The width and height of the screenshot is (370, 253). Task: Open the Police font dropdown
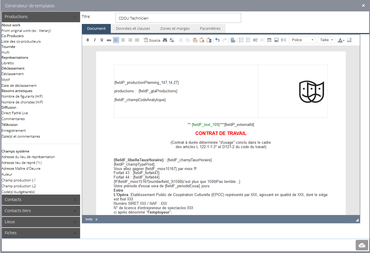tap(302, 40)
